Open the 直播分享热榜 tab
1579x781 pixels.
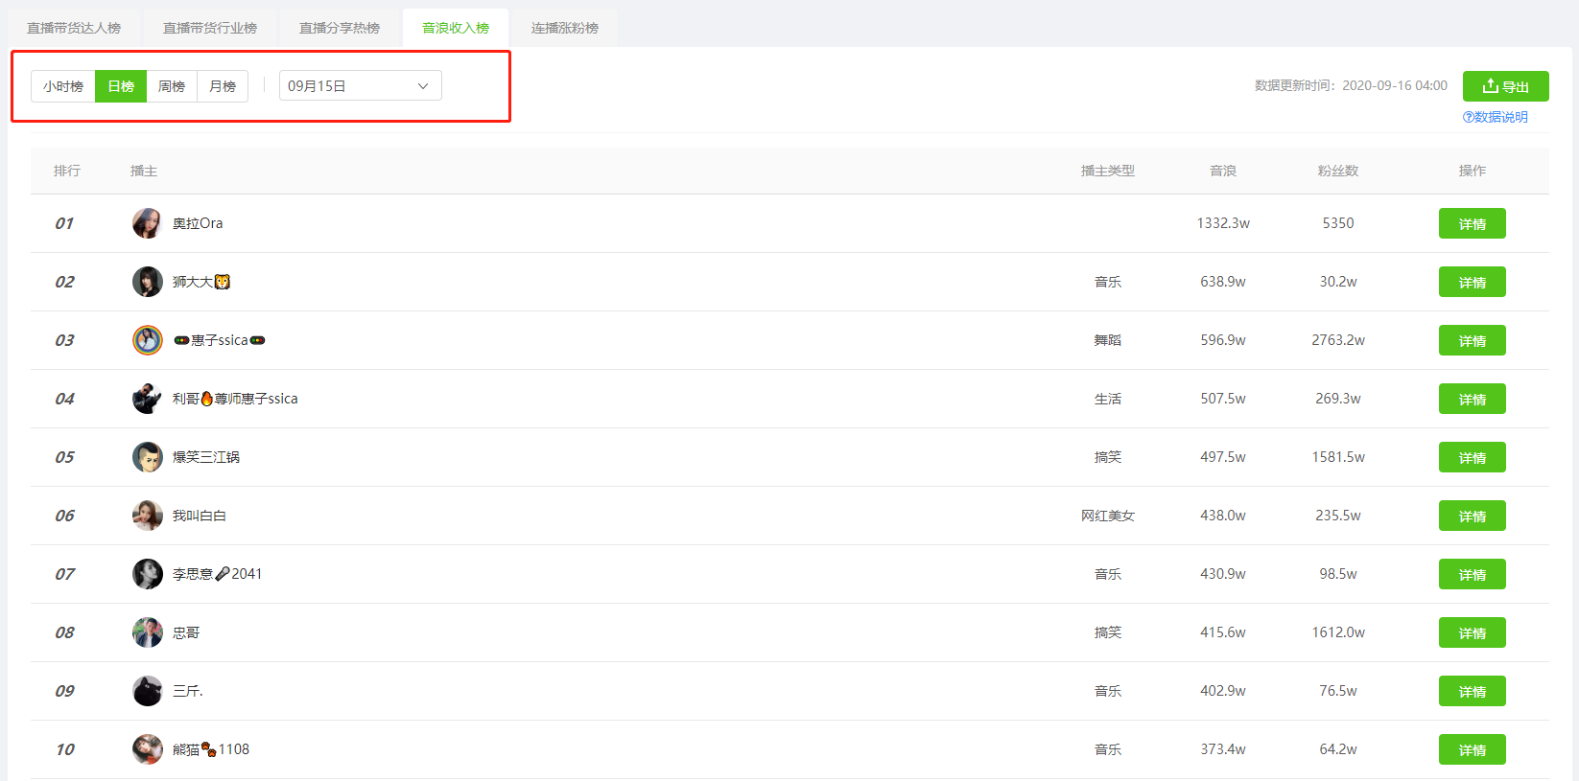tap(340, 28)
